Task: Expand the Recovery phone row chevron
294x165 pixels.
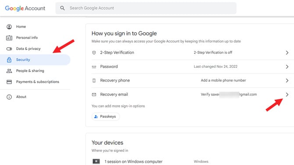Action: pos(287,81)
